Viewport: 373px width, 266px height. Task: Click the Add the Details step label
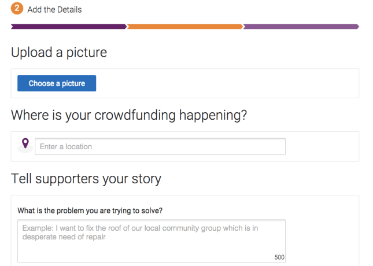pyautogui.click(x=54, y=10)
